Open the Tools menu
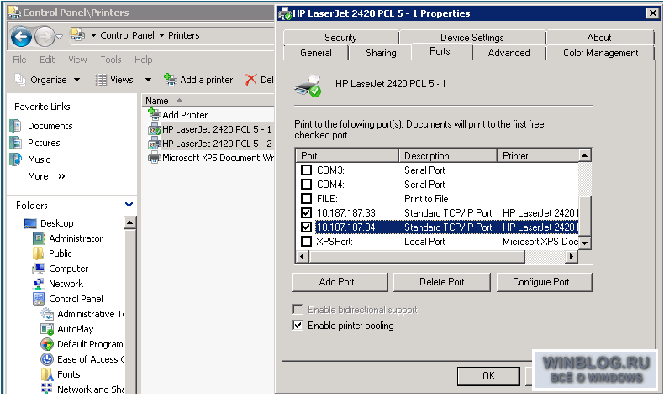Screen dimensions: 664x397 click(110, 60)
